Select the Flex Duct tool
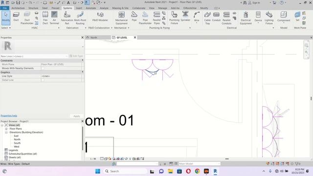The width and height of the screenshot is (313, 176). (x=45, y=18)
